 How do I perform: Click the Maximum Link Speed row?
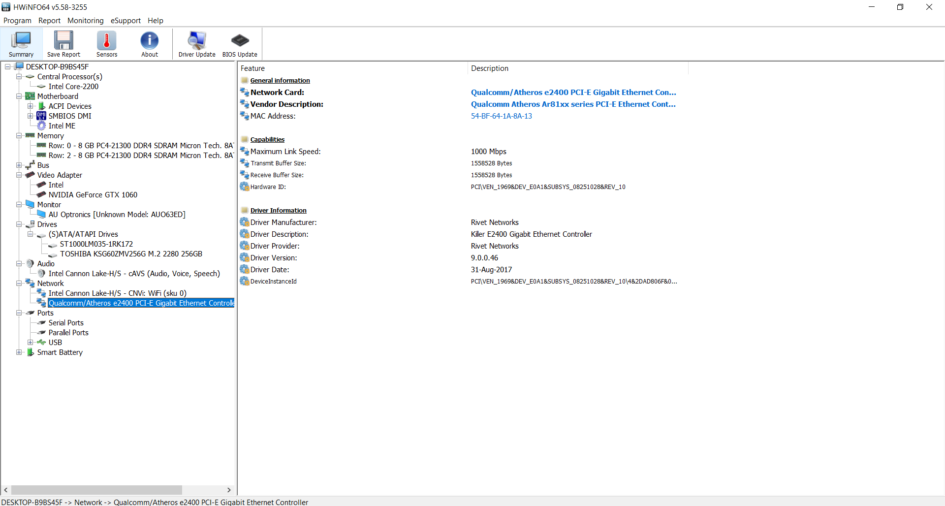(x=463, y=151)
